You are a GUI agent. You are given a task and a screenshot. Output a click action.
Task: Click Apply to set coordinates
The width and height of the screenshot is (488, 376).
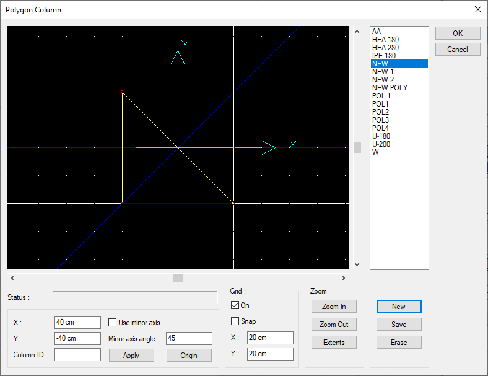[x=131, y=356]
